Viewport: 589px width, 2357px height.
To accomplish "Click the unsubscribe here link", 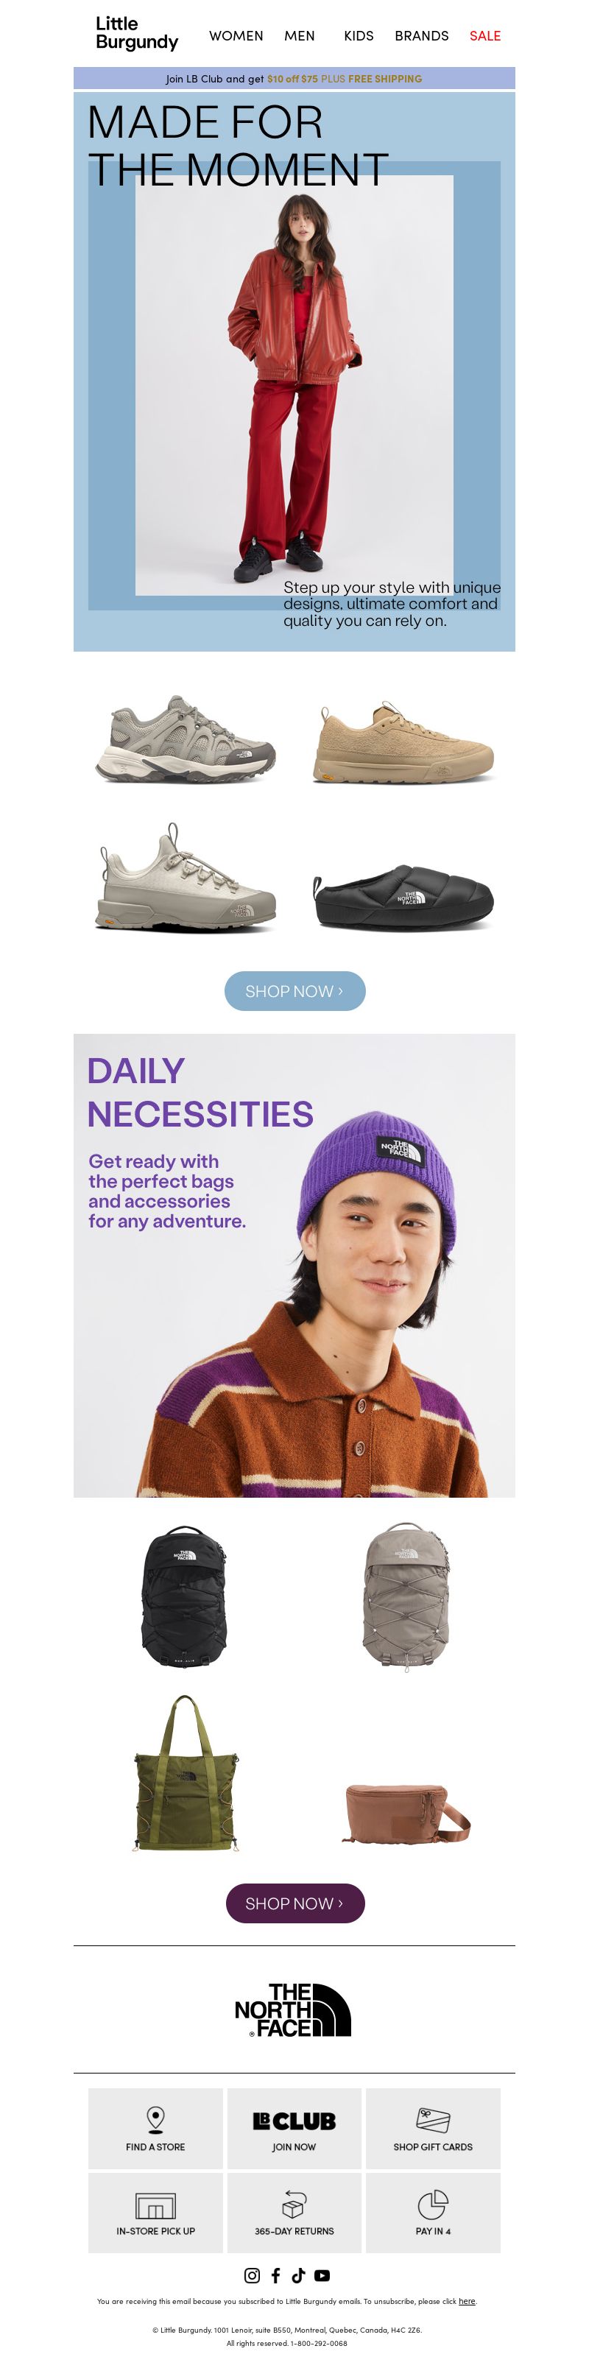I will tap(467, 2301).
